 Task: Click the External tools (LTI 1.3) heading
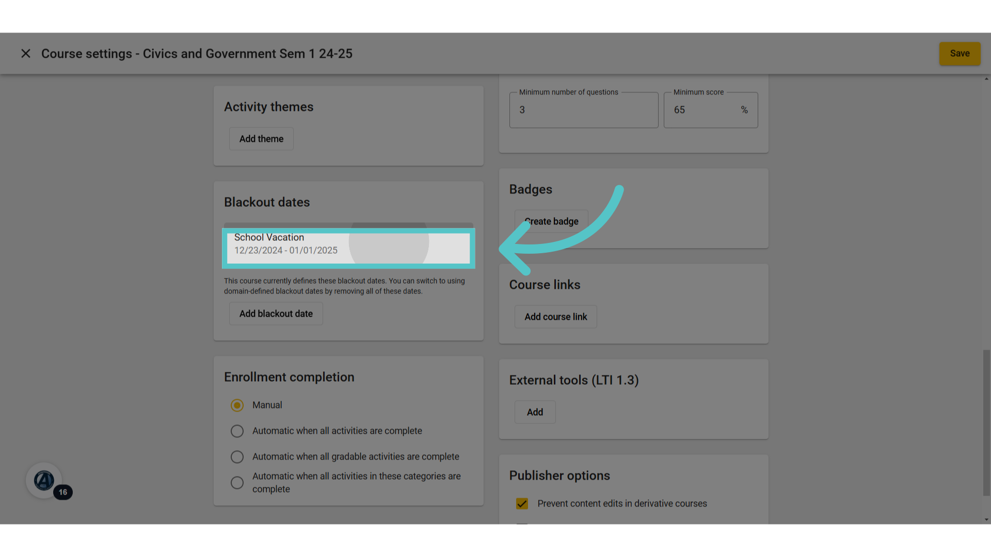(574, 380)
